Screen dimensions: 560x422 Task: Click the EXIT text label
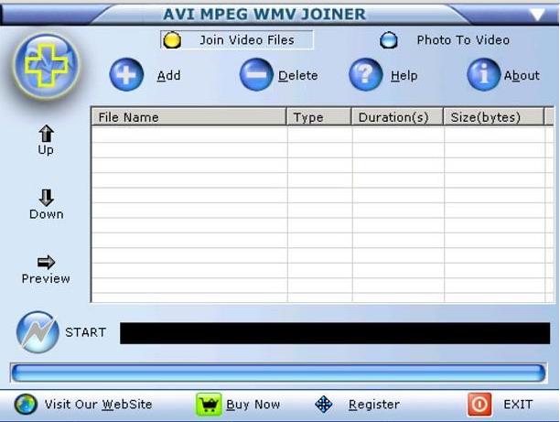[518, 405]
